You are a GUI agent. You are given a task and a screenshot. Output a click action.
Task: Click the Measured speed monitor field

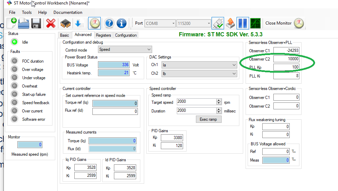click(x=30, y=145)
